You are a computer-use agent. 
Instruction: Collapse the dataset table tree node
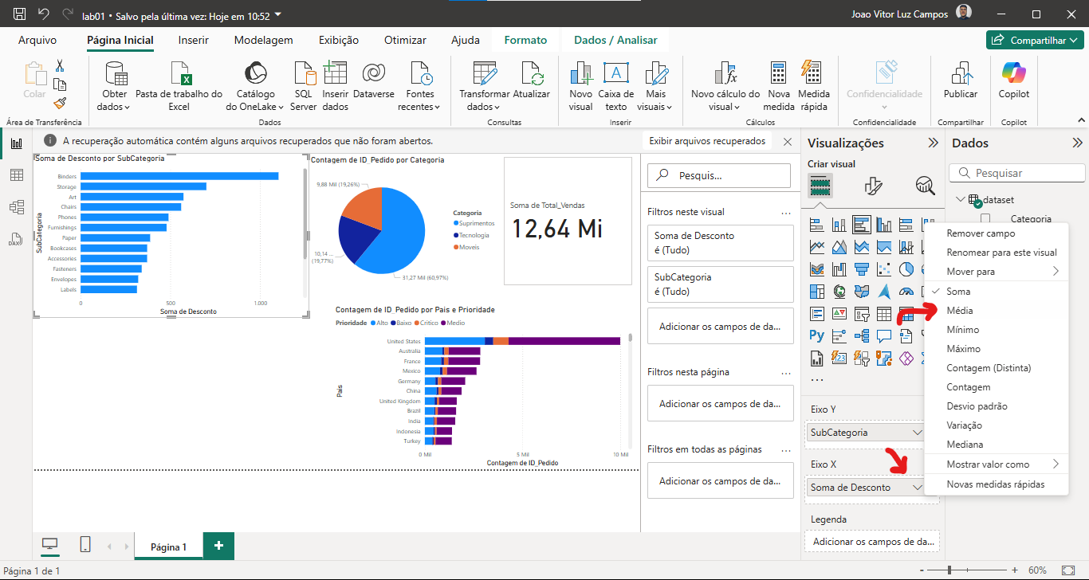(959, 200)
